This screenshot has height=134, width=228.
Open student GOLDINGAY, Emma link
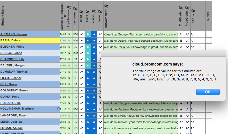pos(14,91)
